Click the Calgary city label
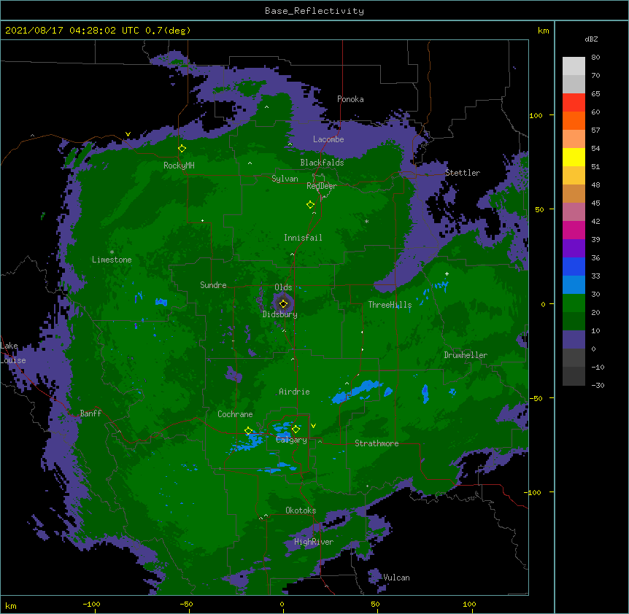Screen dimensions: 629x614 click(292, 440)
